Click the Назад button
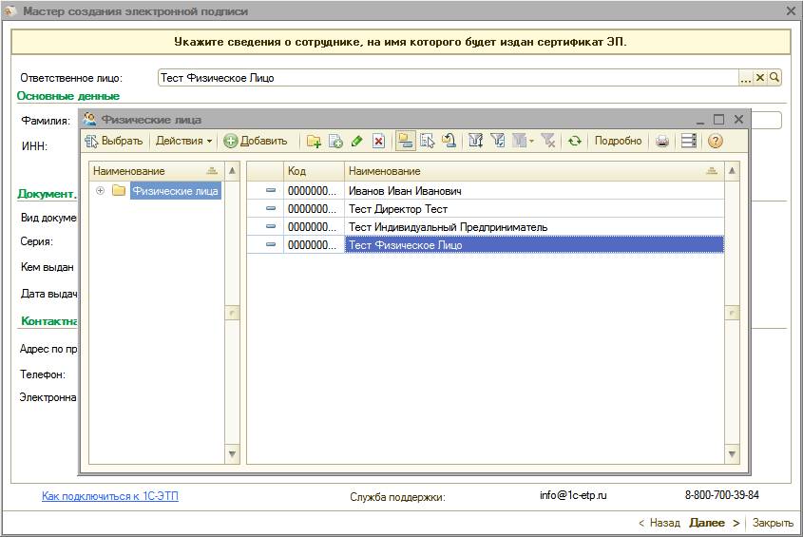The image size is (803, 537). pos(660,523)
